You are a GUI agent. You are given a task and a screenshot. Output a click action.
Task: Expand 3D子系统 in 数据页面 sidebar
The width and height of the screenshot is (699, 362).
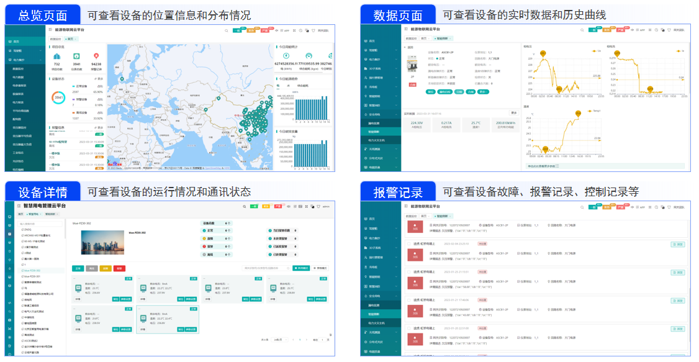[381, 69]
